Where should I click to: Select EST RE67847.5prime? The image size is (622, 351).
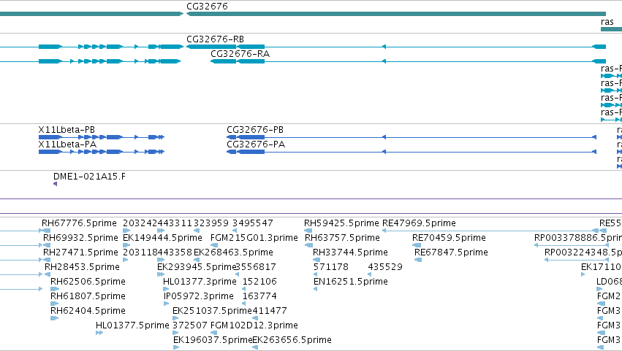tap(451, 252)
